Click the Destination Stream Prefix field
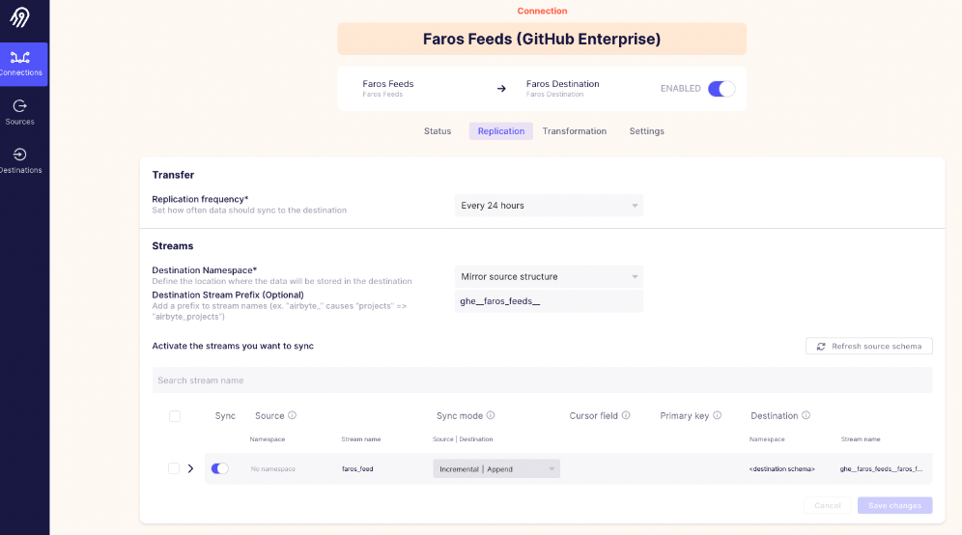This screenshot has width=962, height=535. point(549,301)
